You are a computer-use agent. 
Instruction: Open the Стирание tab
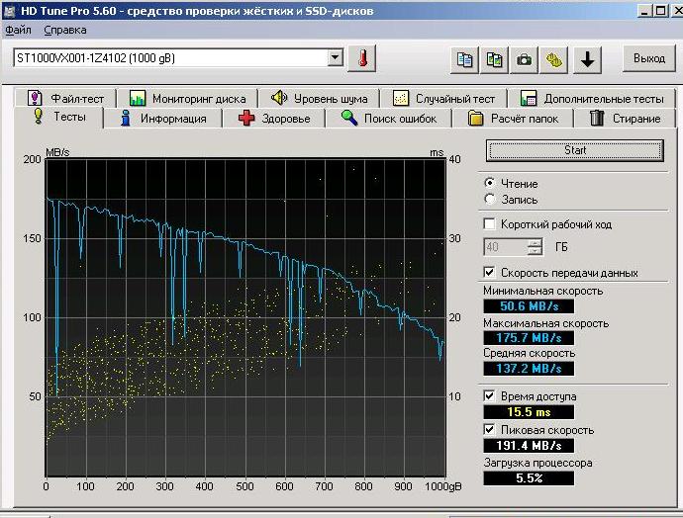(625, 119)
